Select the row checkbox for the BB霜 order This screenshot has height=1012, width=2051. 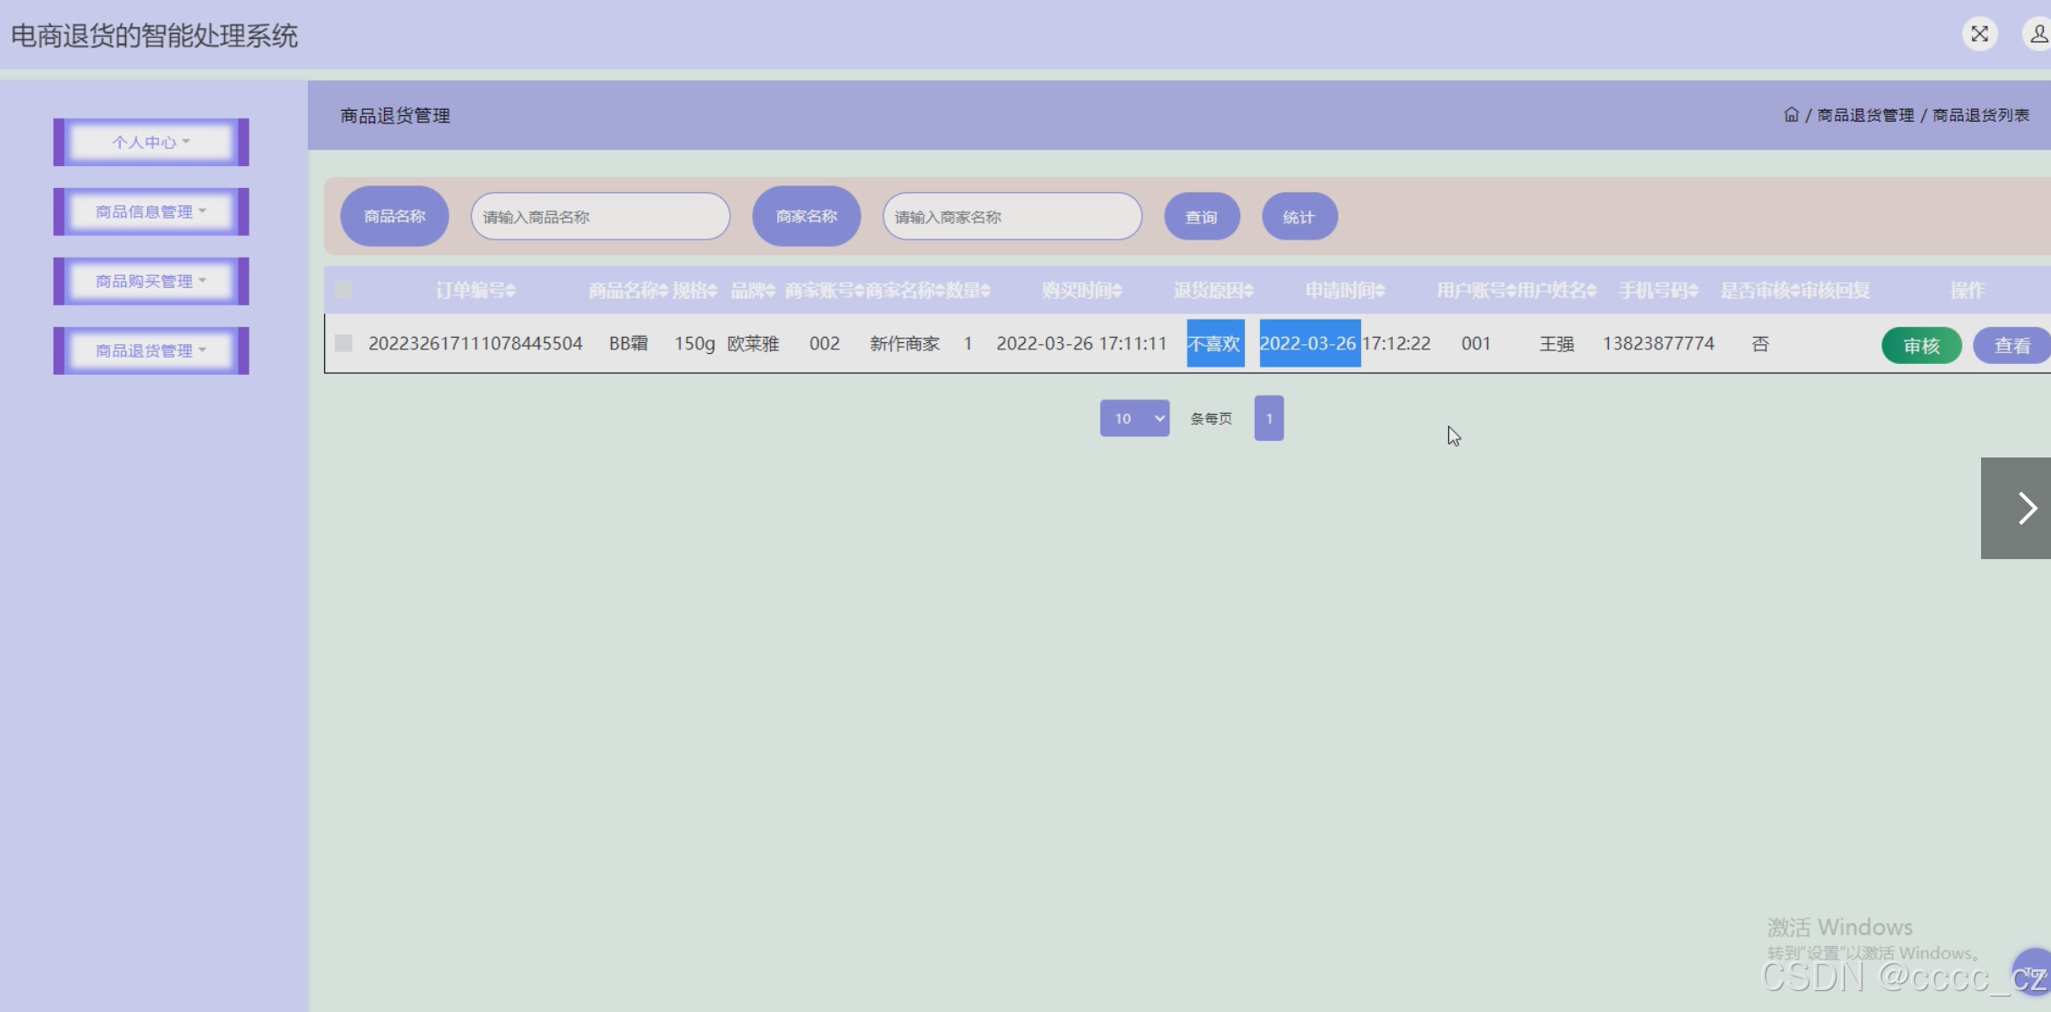coord(343,343)
